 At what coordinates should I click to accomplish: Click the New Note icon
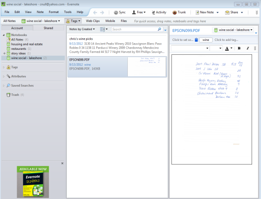197,13
